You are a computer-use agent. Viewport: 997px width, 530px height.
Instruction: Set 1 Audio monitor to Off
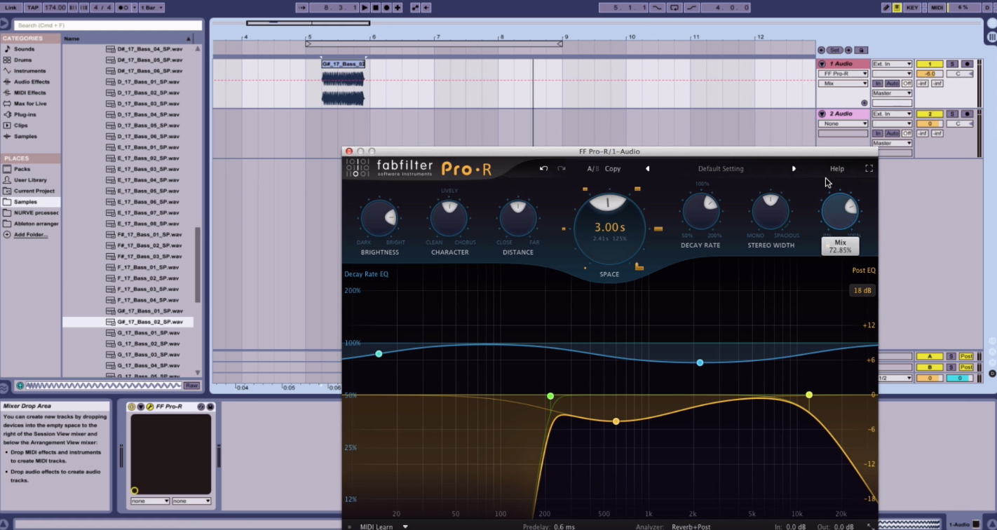click(907, 83)
